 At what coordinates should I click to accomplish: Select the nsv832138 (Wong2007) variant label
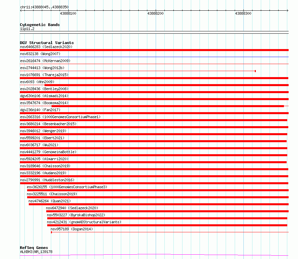tap(40, 54)
